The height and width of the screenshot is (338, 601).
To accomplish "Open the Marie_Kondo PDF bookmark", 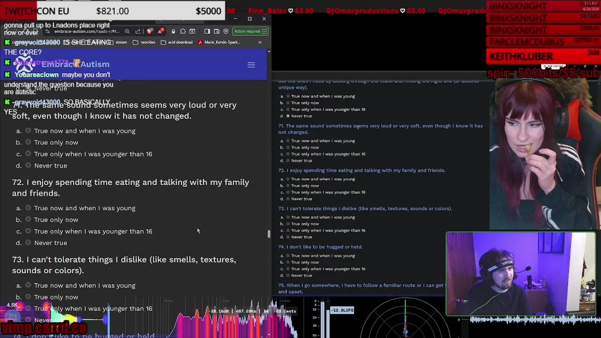I will tap(219, 42).
